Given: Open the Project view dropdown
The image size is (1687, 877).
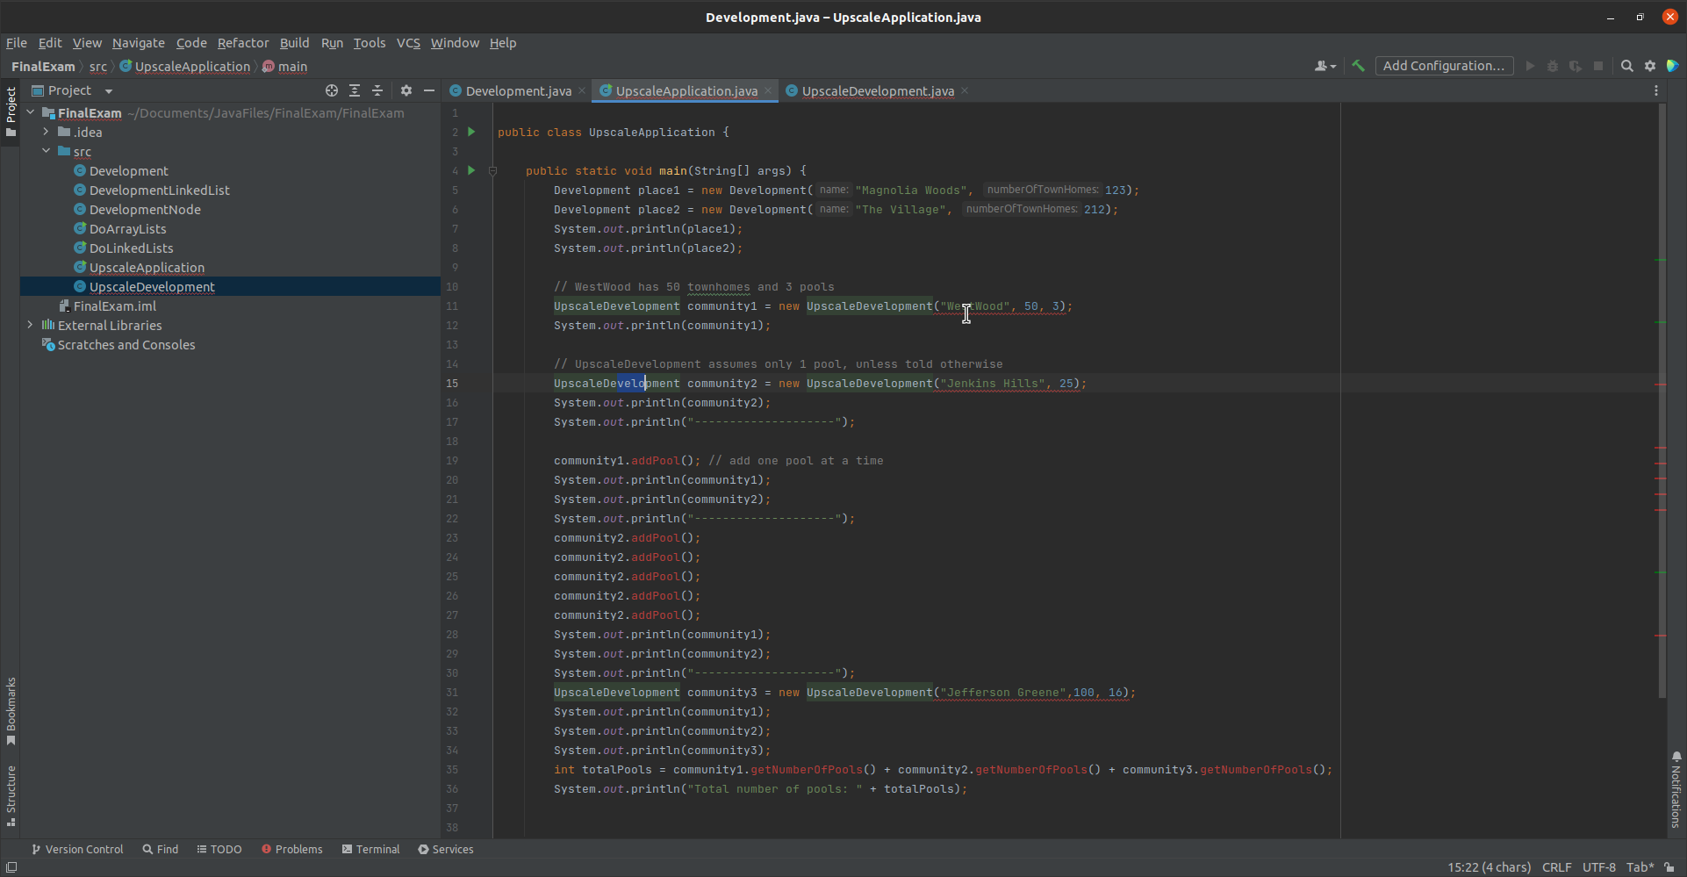Looking at the screenshot, I should (x=107, y=90).
